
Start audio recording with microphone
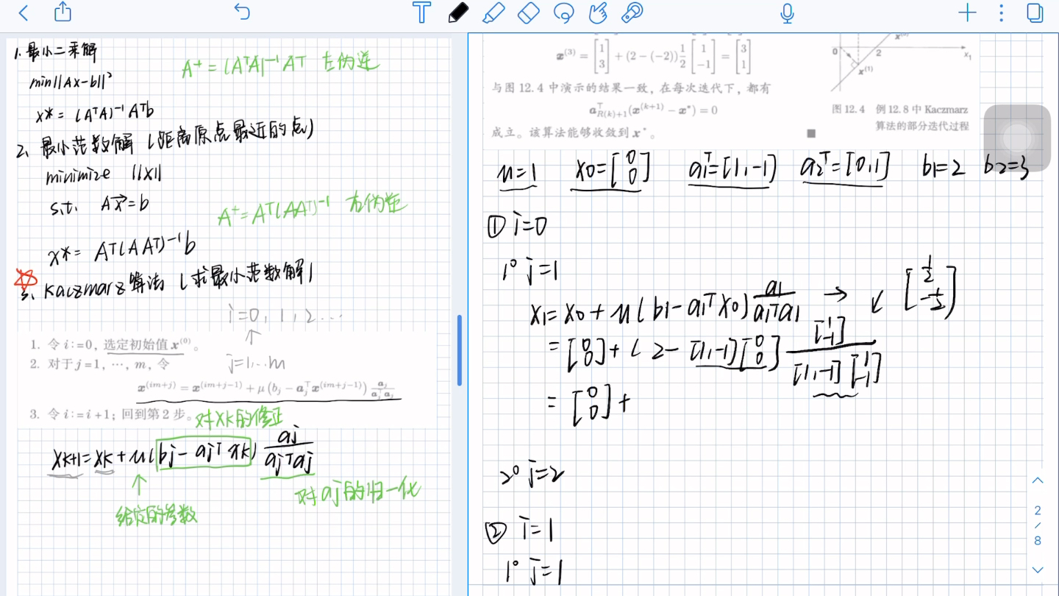[788, 13]
